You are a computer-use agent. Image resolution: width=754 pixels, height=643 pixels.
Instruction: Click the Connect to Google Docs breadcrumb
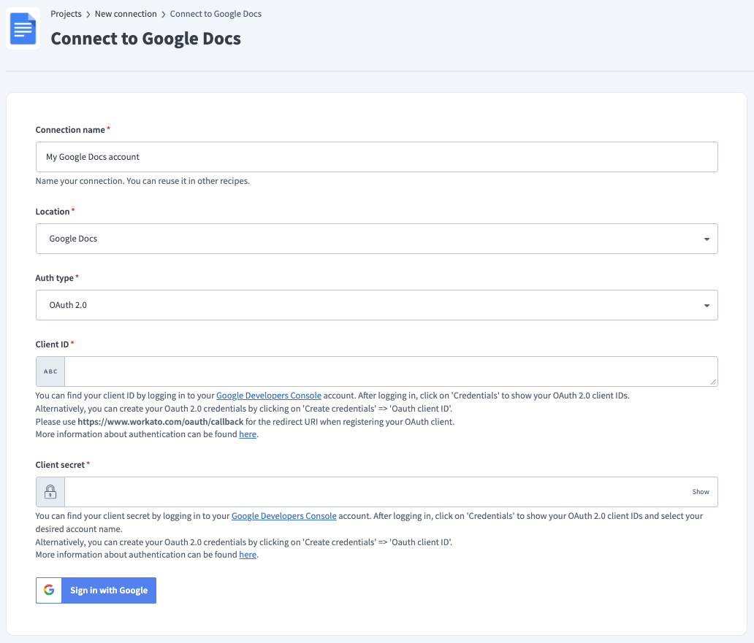pyautogui.click(x=216, y=13)
